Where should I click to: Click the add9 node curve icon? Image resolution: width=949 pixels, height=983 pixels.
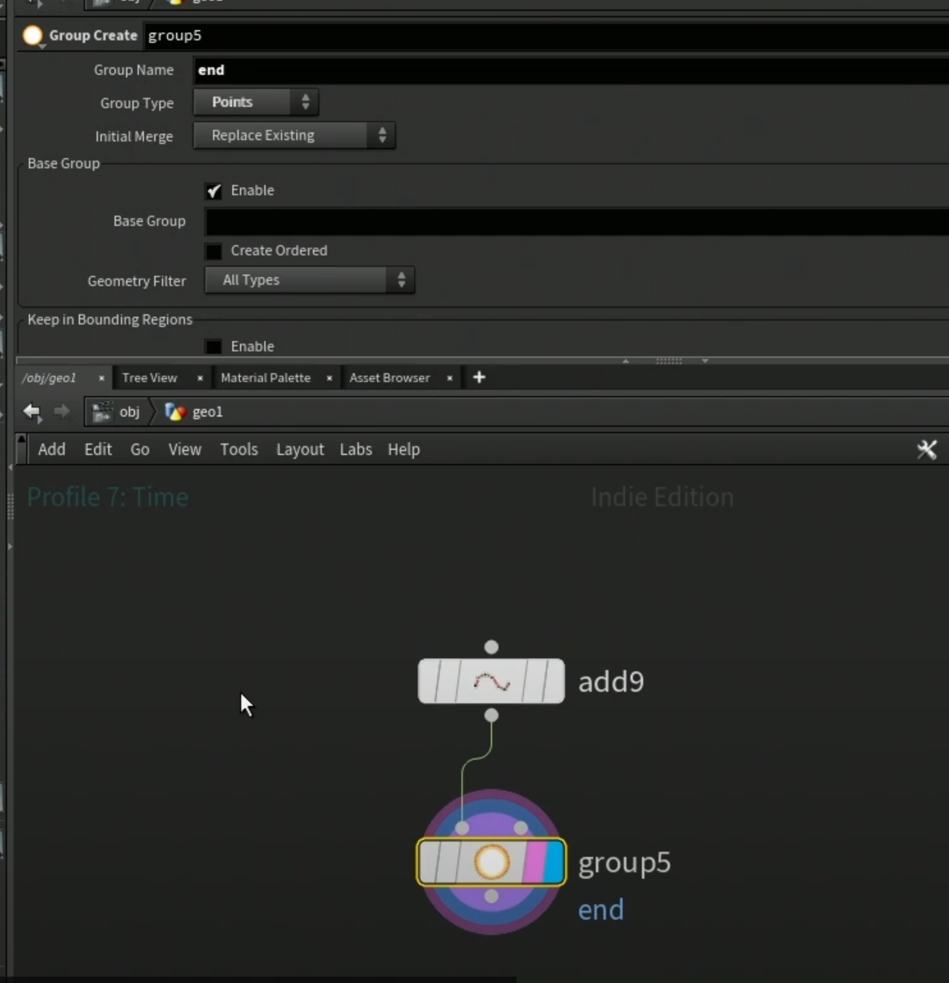[491, 682]
